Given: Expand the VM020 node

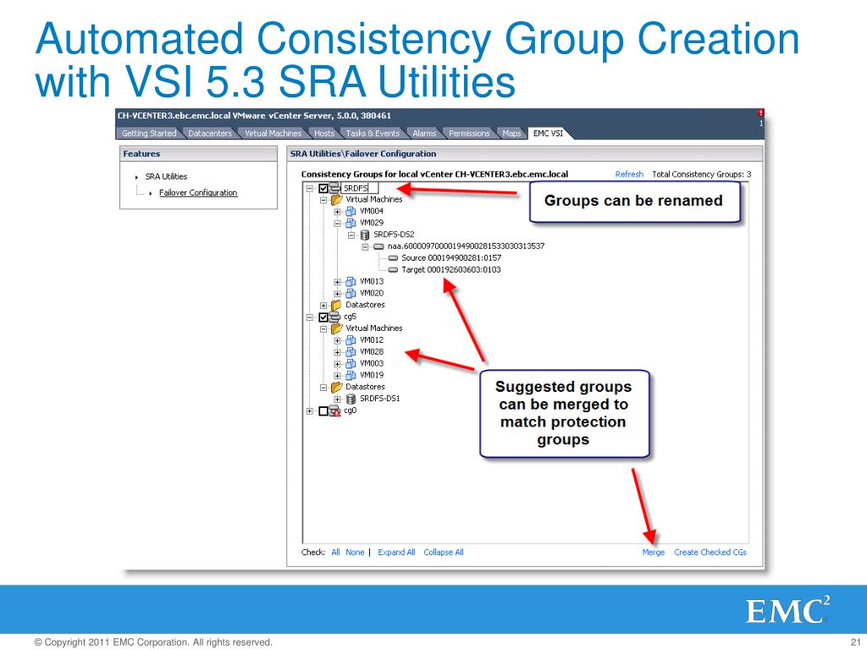Looking at the screenshot, I should [337, 294].
